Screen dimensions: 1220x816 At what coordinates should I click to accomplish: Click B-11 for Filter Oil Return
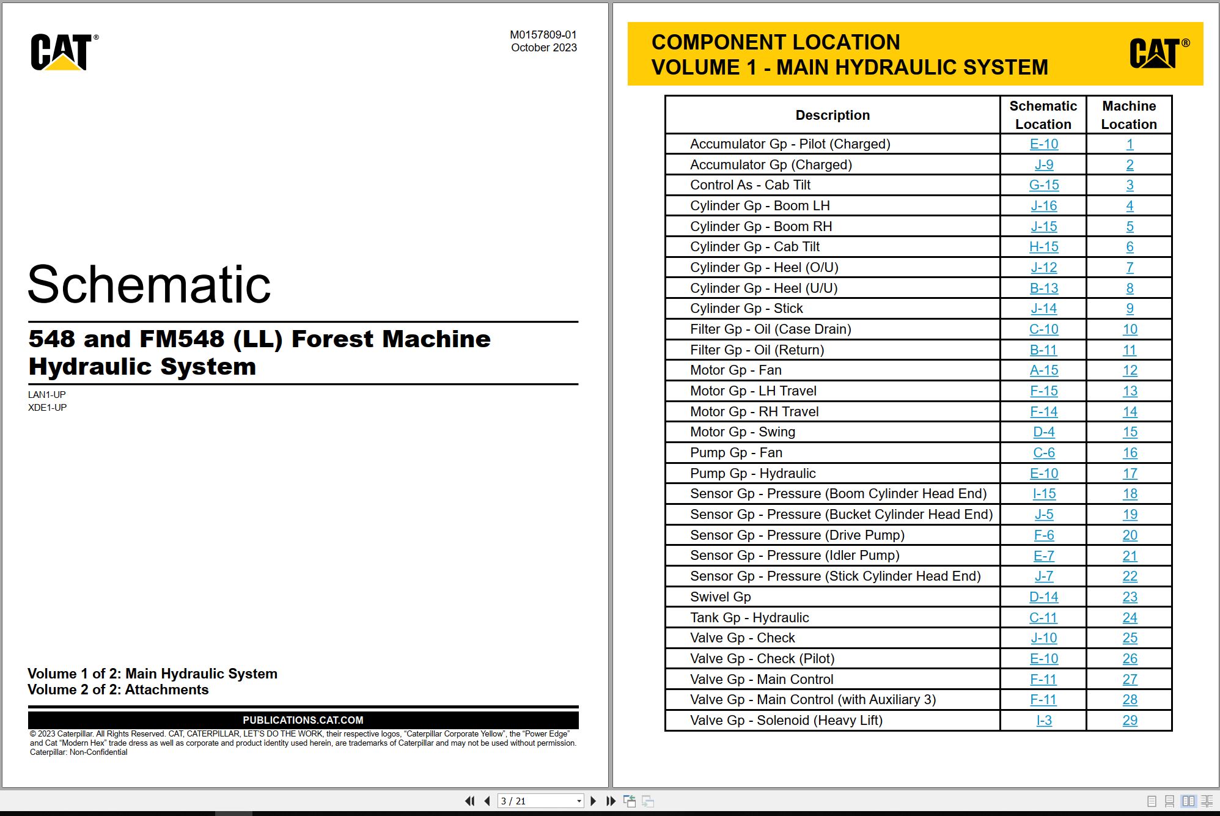pyautogui.click(x=1043, y=350)
